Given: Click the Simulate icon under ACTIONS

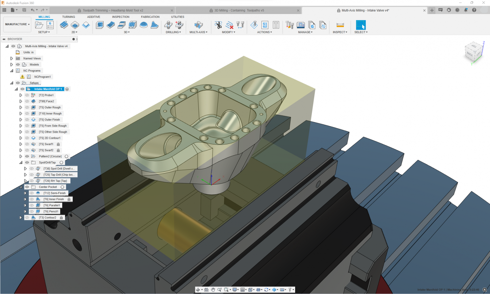Looking at the screenshot, I should click(254, 25).
